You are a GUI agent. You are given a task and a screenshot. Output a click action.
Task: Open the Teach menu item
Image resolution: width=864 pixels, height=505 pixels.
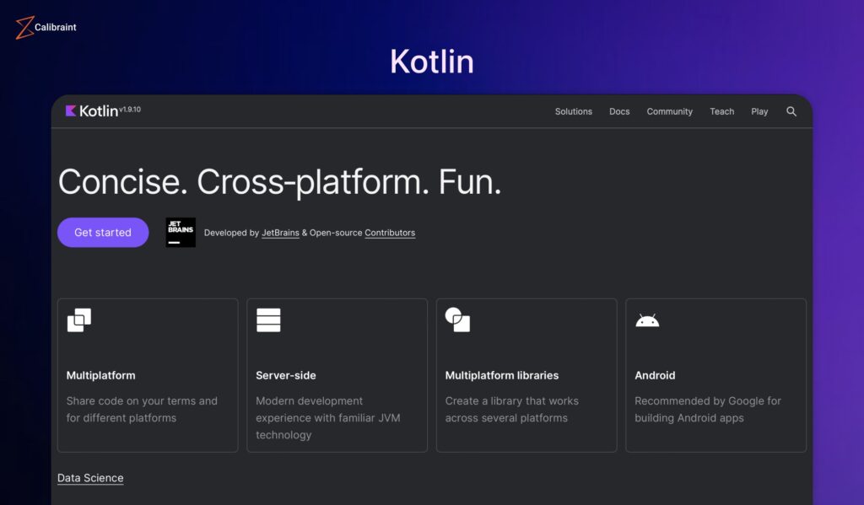tap(722, 111)
